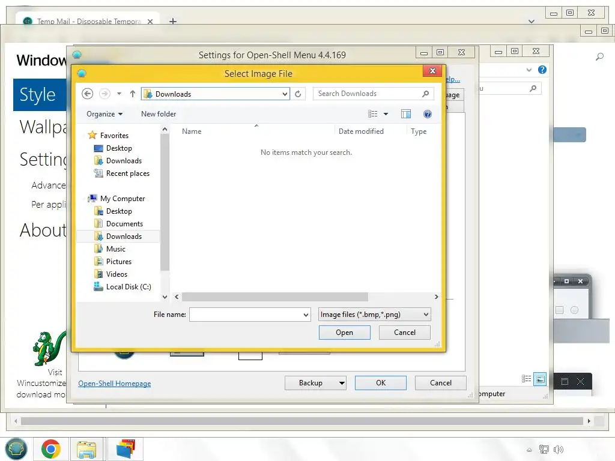This screenshot has height=461, width=615.
Task: Click navigation pane scroll down arrow
Action: pos(165,297)
